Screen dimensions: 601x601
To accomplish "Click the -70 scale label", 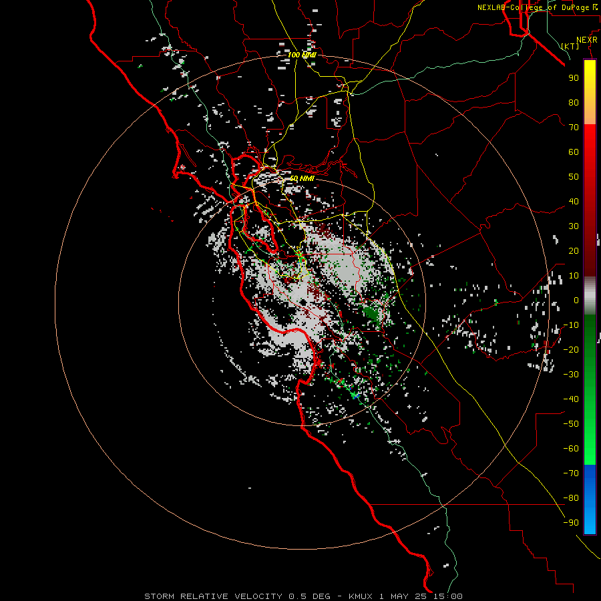I will [571, 473].
